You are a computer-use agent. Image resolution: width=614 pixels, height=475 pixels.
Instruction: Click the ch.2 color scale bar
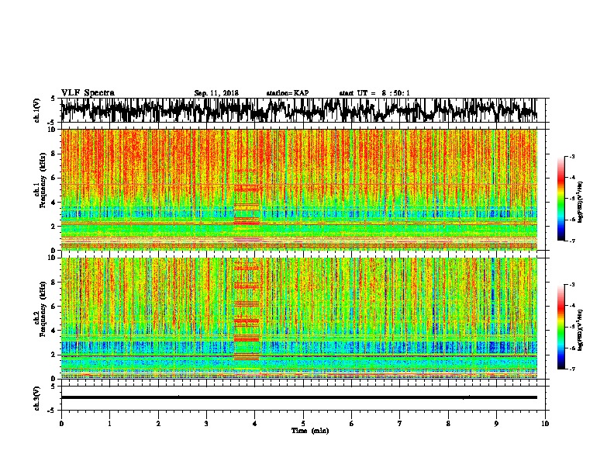pos(561,327)
